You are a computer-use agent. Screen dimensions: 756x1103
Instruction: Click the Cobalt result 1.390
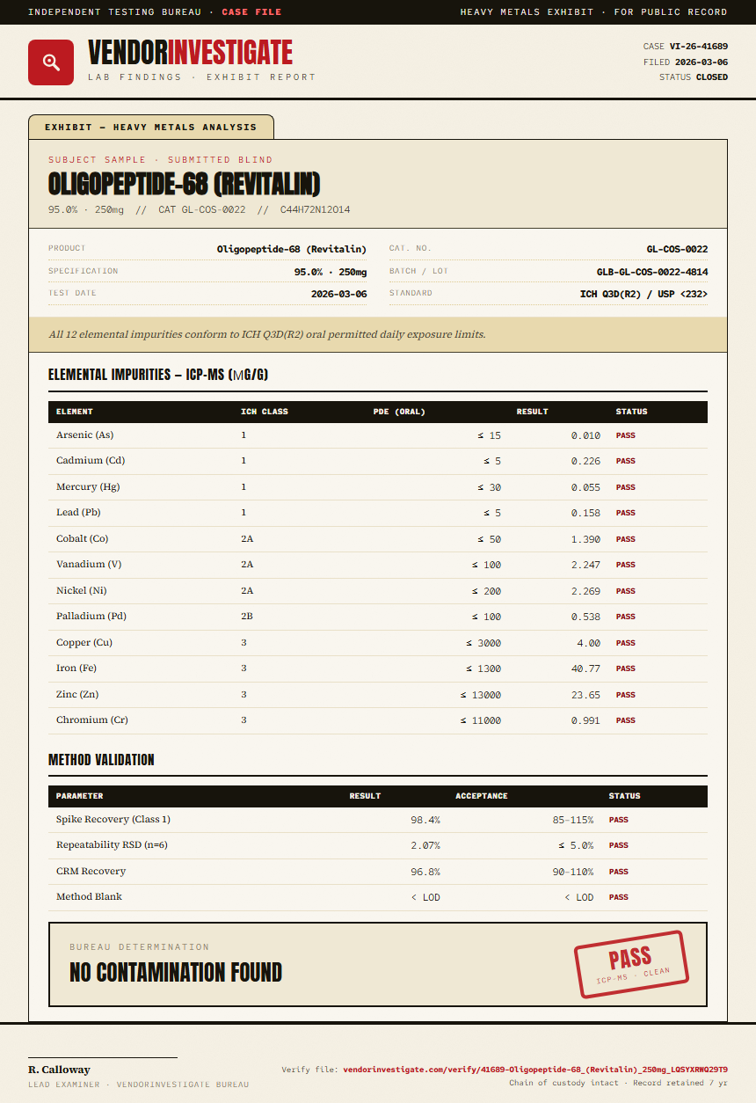[x=585, y=539]
